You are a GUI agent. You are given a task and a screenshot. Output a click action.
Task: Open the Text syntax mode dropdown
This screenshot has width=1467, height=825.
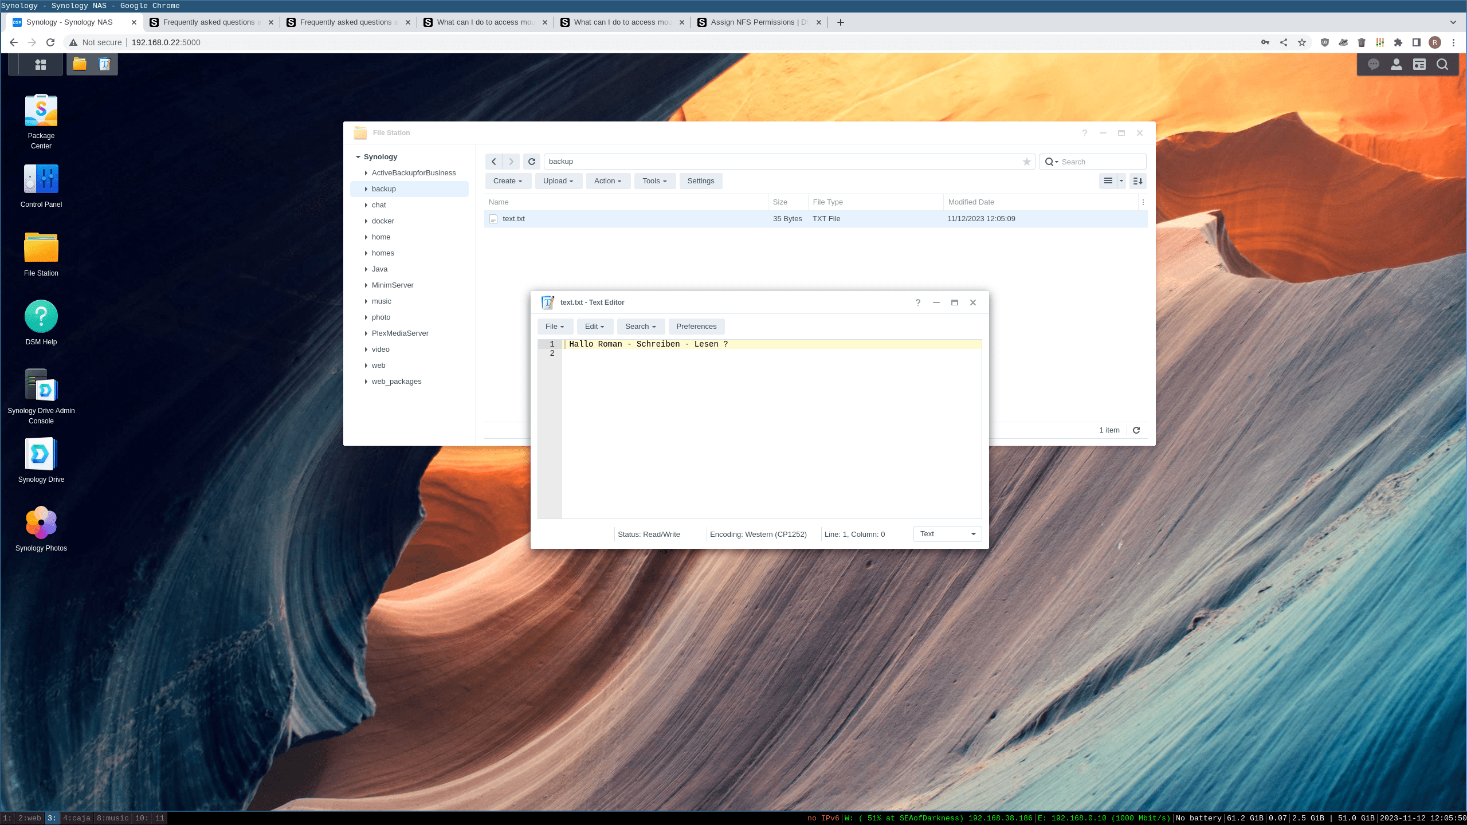tap(947, 534)
